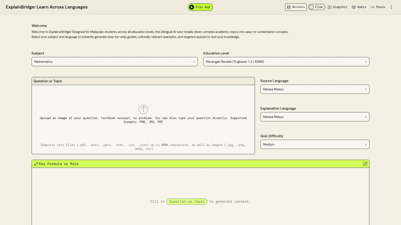The height and width of the screenshot is (225, 401).
Task: Expand the Education Level dropdown
Action: point(282,62)
